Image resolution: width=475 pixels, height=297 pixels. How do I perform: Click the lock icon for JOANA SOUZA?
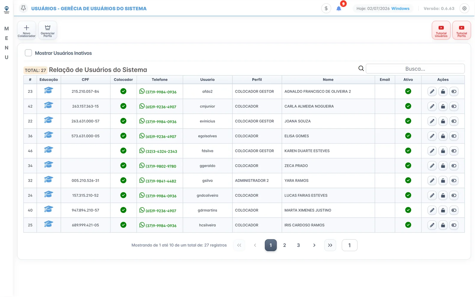point(443,121)
